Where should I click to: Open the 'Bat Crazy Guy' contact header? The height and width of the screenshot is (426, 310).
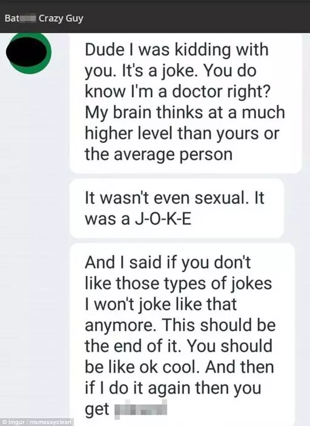pyautogui.click(x=44, y=19)
